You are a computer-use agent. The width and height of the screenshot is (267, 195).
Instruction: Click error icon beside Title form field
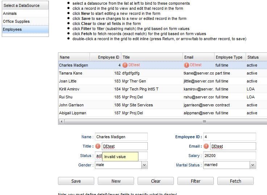pyautogui.click(x=98, y=147)
